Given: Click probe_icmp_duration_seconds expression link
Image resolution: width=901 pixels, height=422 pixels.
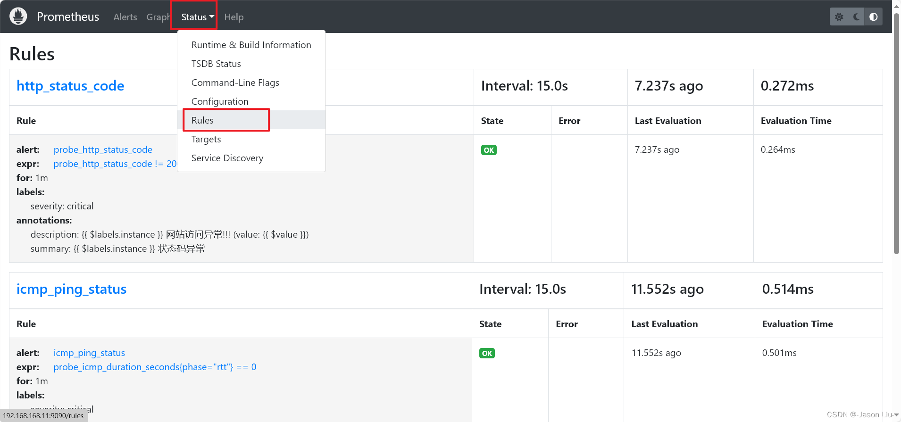Looking at the screenshot, I should (x=155, y=367).
